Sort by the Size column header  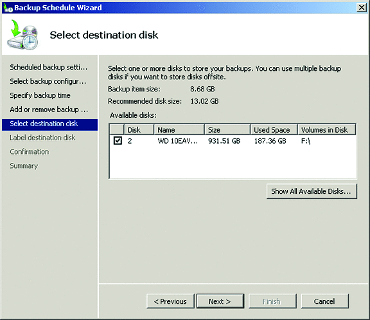tap(227, 129)
